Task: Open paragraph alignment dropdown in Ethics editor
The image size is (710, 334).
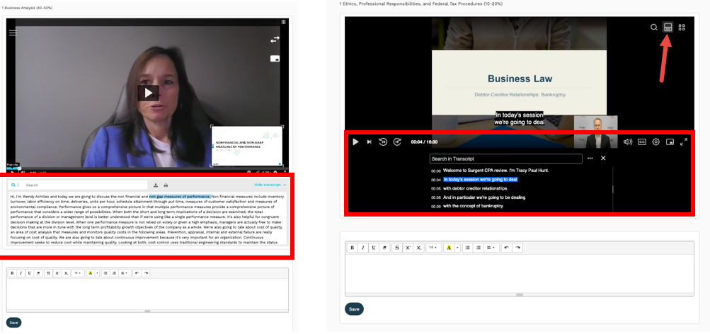Action: (x=491, y=248)
